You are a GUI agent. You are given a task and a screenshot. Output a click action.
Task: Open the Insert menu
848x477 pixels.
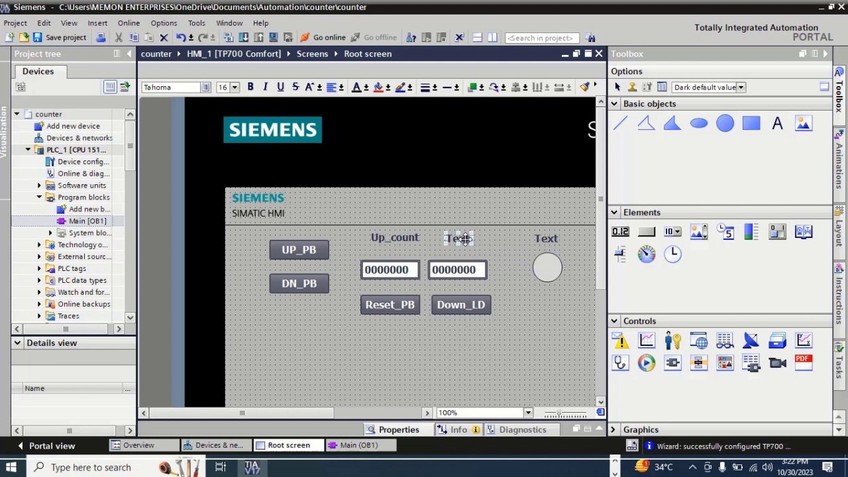click(97, 23)
